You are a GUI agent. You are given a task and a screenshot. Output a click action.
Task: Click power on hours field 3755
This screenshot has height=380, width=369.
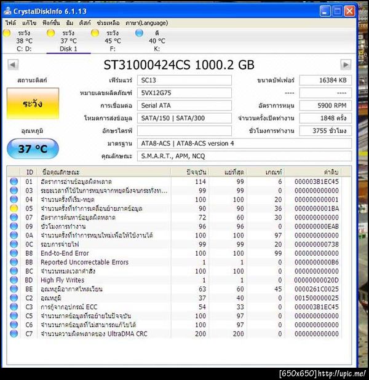325,131
